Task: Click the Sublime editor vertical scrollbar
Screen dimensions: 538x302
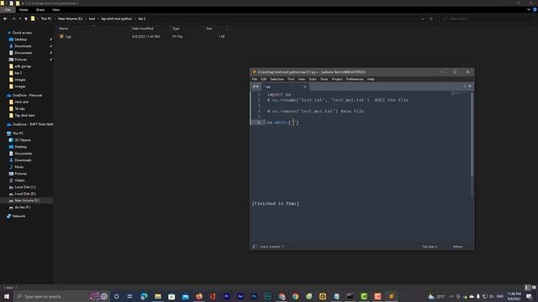Action: 472,133
